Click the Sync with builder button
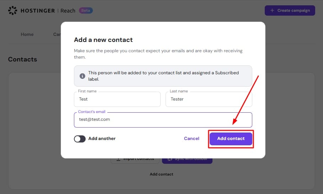Screen dimensions: 323x194 click(x=187, y=159)
